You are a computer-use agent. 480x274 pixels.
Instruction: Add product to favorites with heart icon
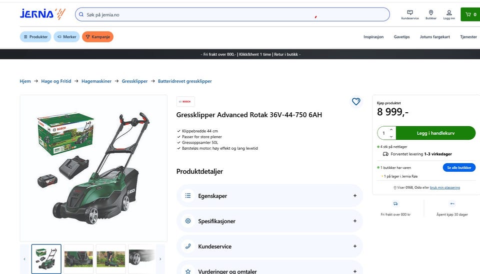pos(355,101)
